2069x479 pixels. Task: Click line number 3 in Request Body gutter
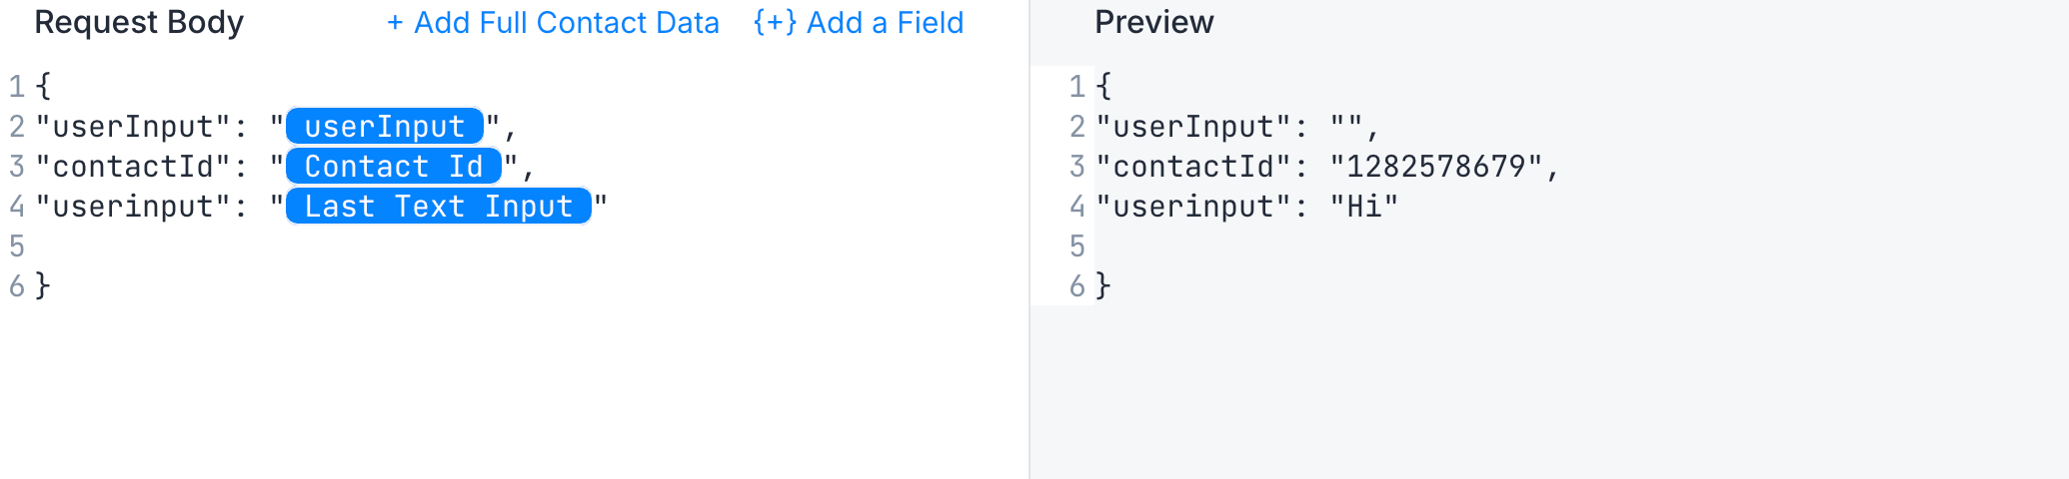pos(17,167)
